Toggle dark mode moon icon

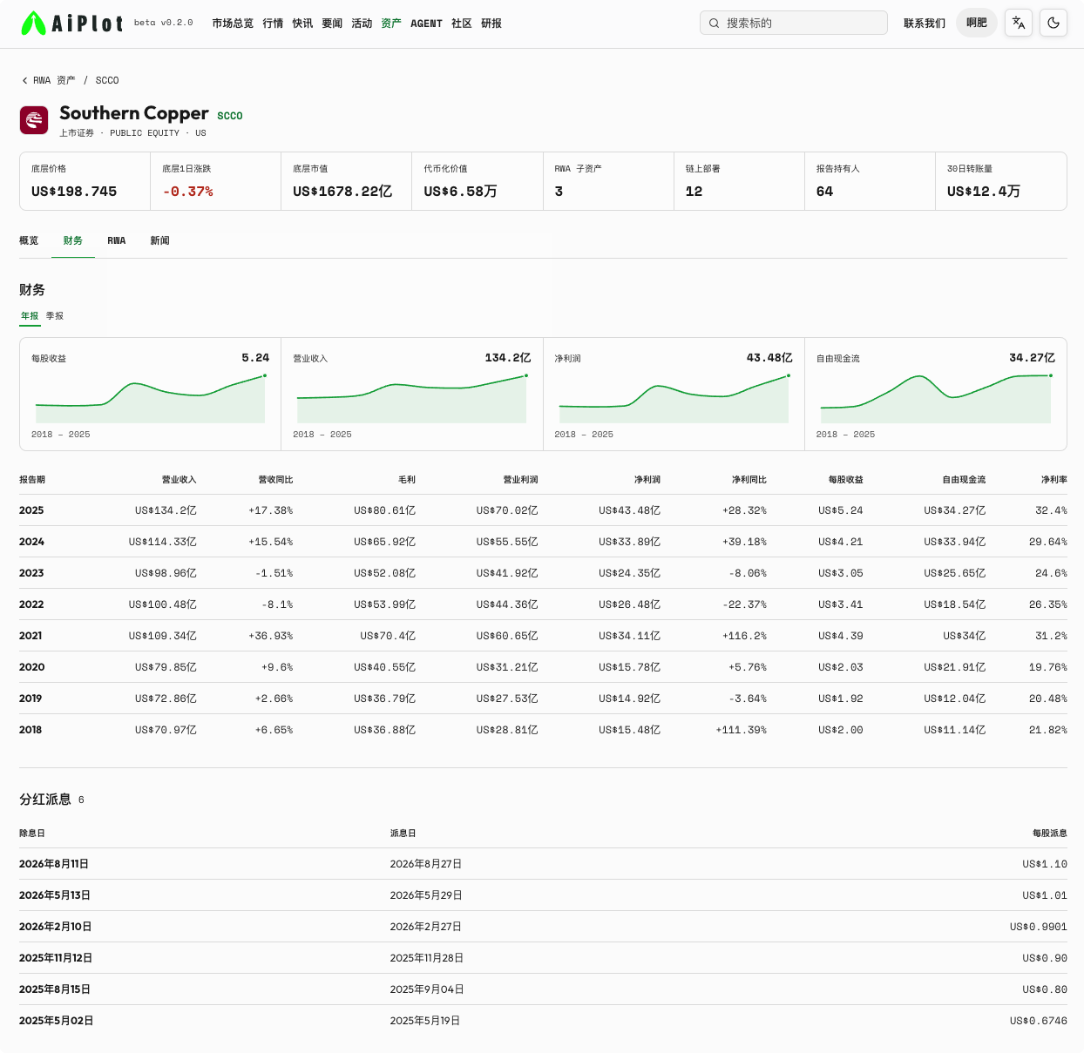click(x=1054, y=23)
